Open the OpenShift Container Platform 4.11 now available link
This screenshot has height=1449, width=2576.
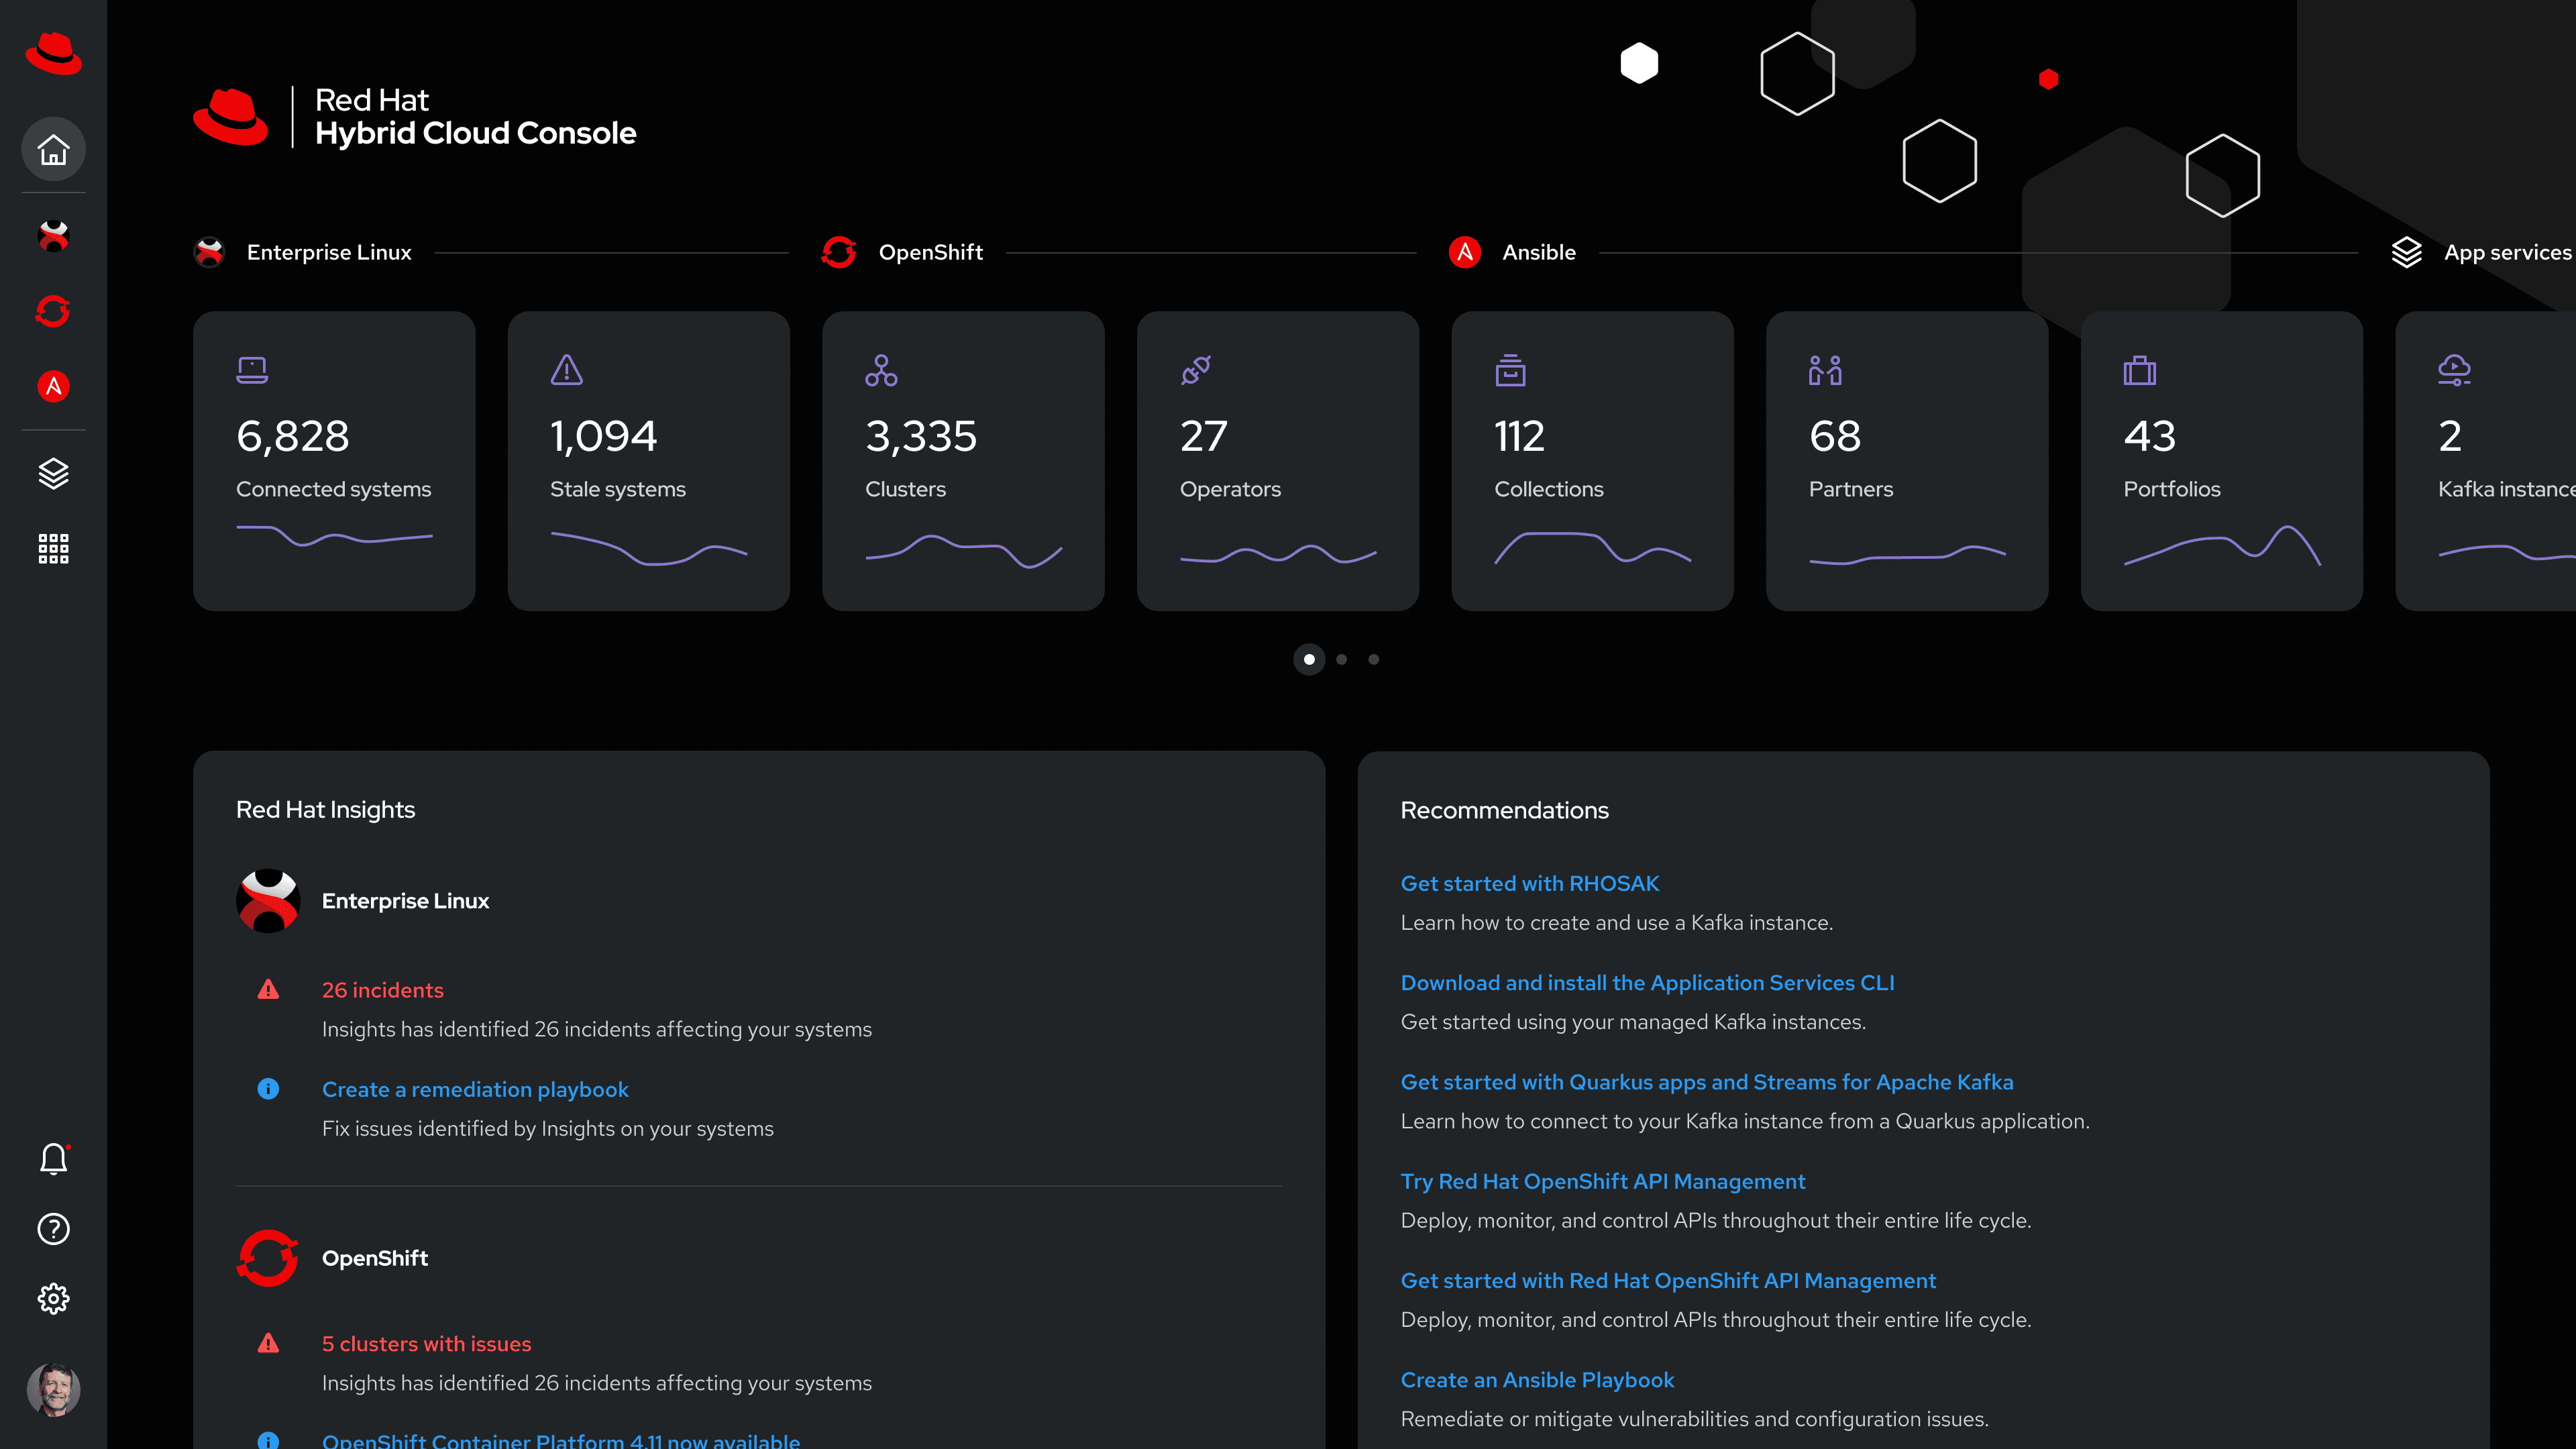click(x=561, y=1441)
